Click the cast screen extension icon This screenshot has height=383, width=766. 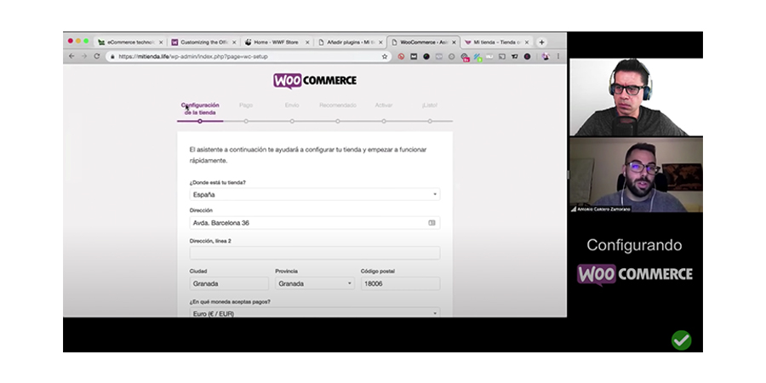click(x=501, y=57)
